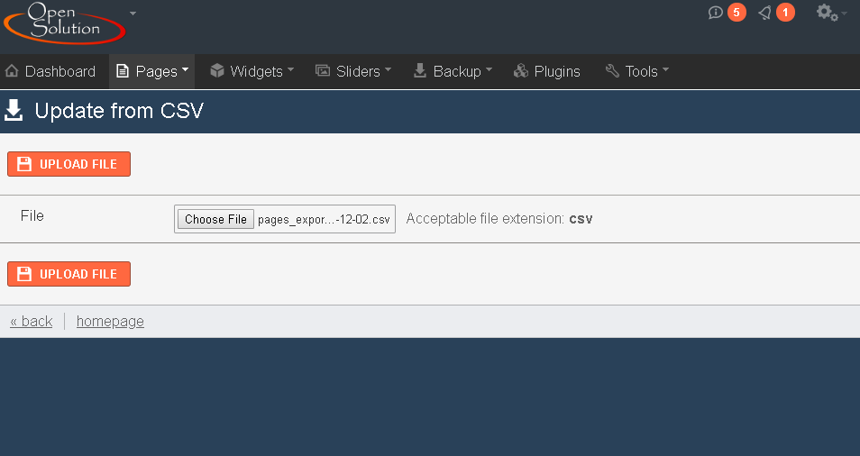
Task: Open the Plugins section
Action: tap(547, 71)
